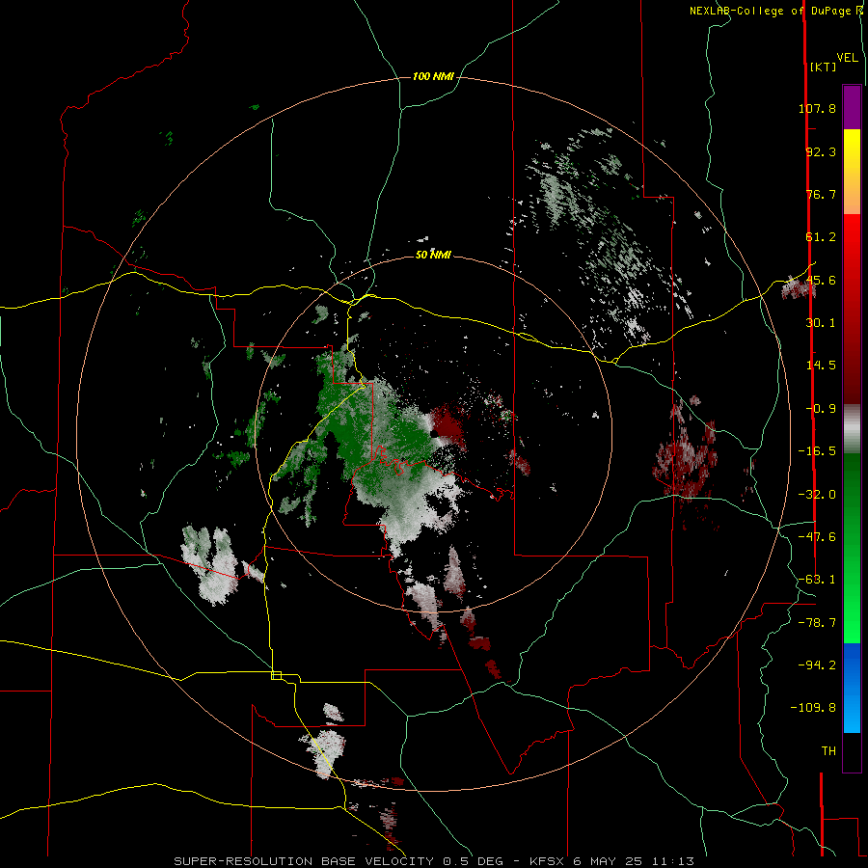Click the blue segment of the color bar
868x868 pixels.
tap(852, 688)
